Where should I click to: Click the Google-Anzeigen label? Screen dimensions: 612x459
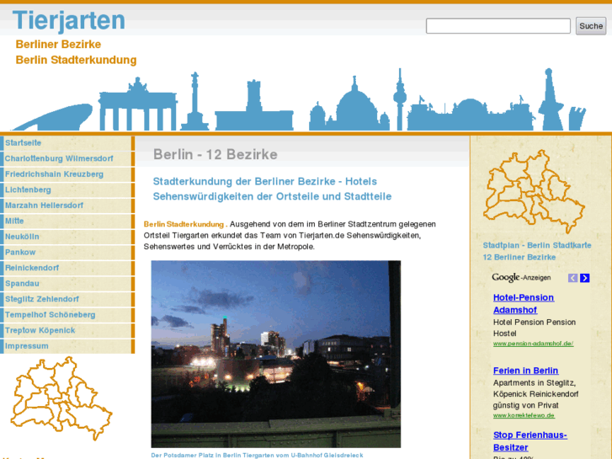[521, 277]
